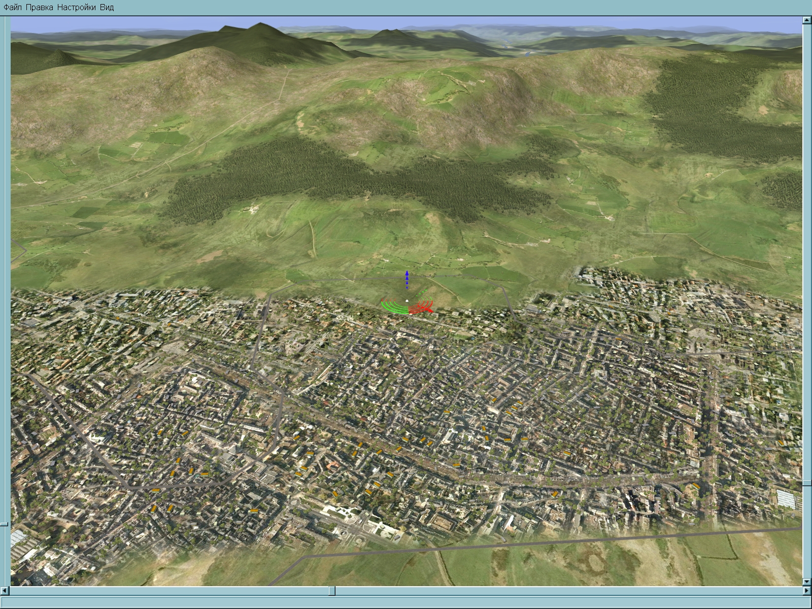
Task: Open the Вид menu
Action: pyautogui.click(x=107, y=8)
